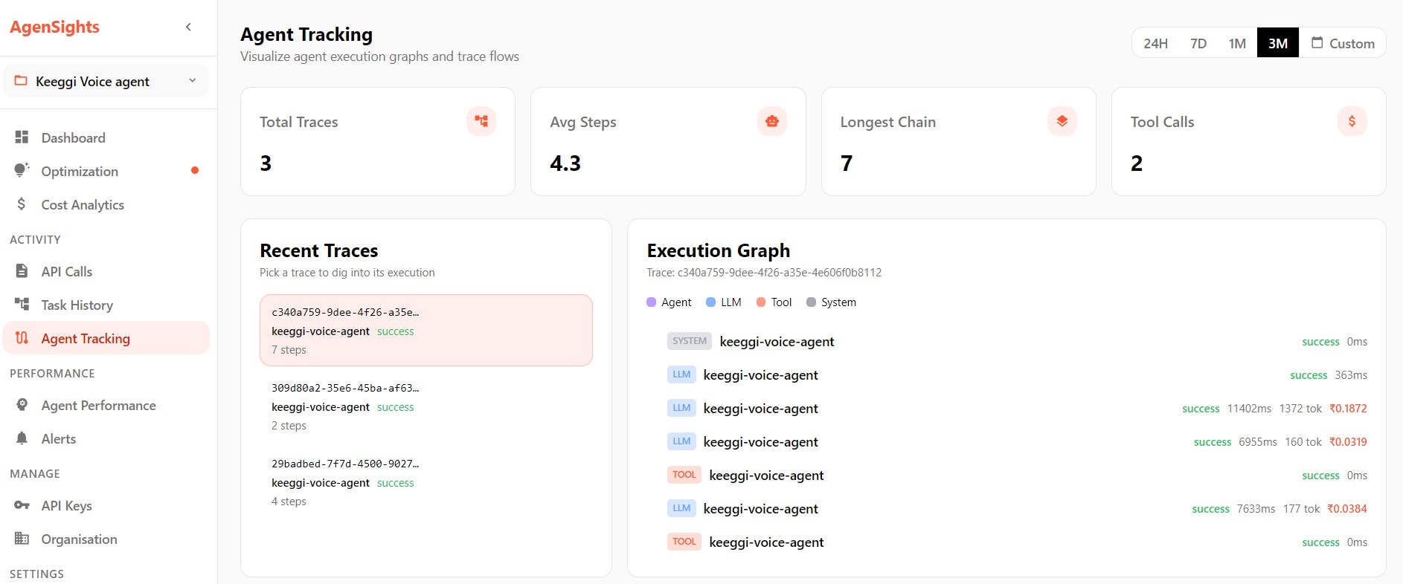Click the Tool Calls dollar icon
The image size is (1403, 584).
pos(1352,121)
